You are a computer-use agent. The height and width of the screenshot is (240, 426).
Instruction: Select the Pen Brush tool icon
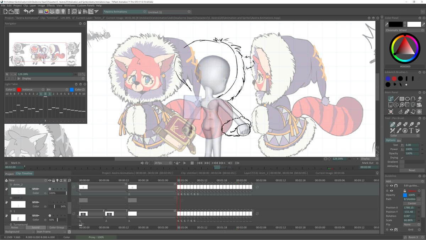pos(393,124)
